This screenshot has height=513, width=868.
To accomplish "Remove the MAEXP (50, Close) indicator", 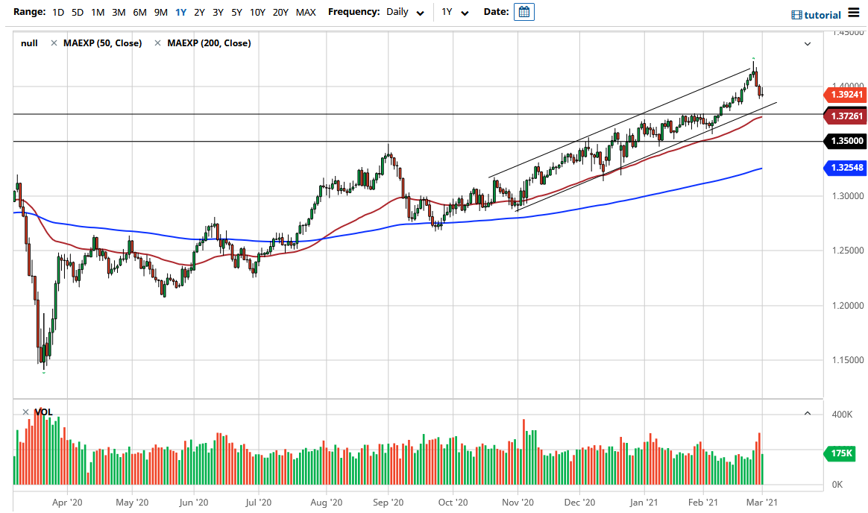I will tap(54, 43).
